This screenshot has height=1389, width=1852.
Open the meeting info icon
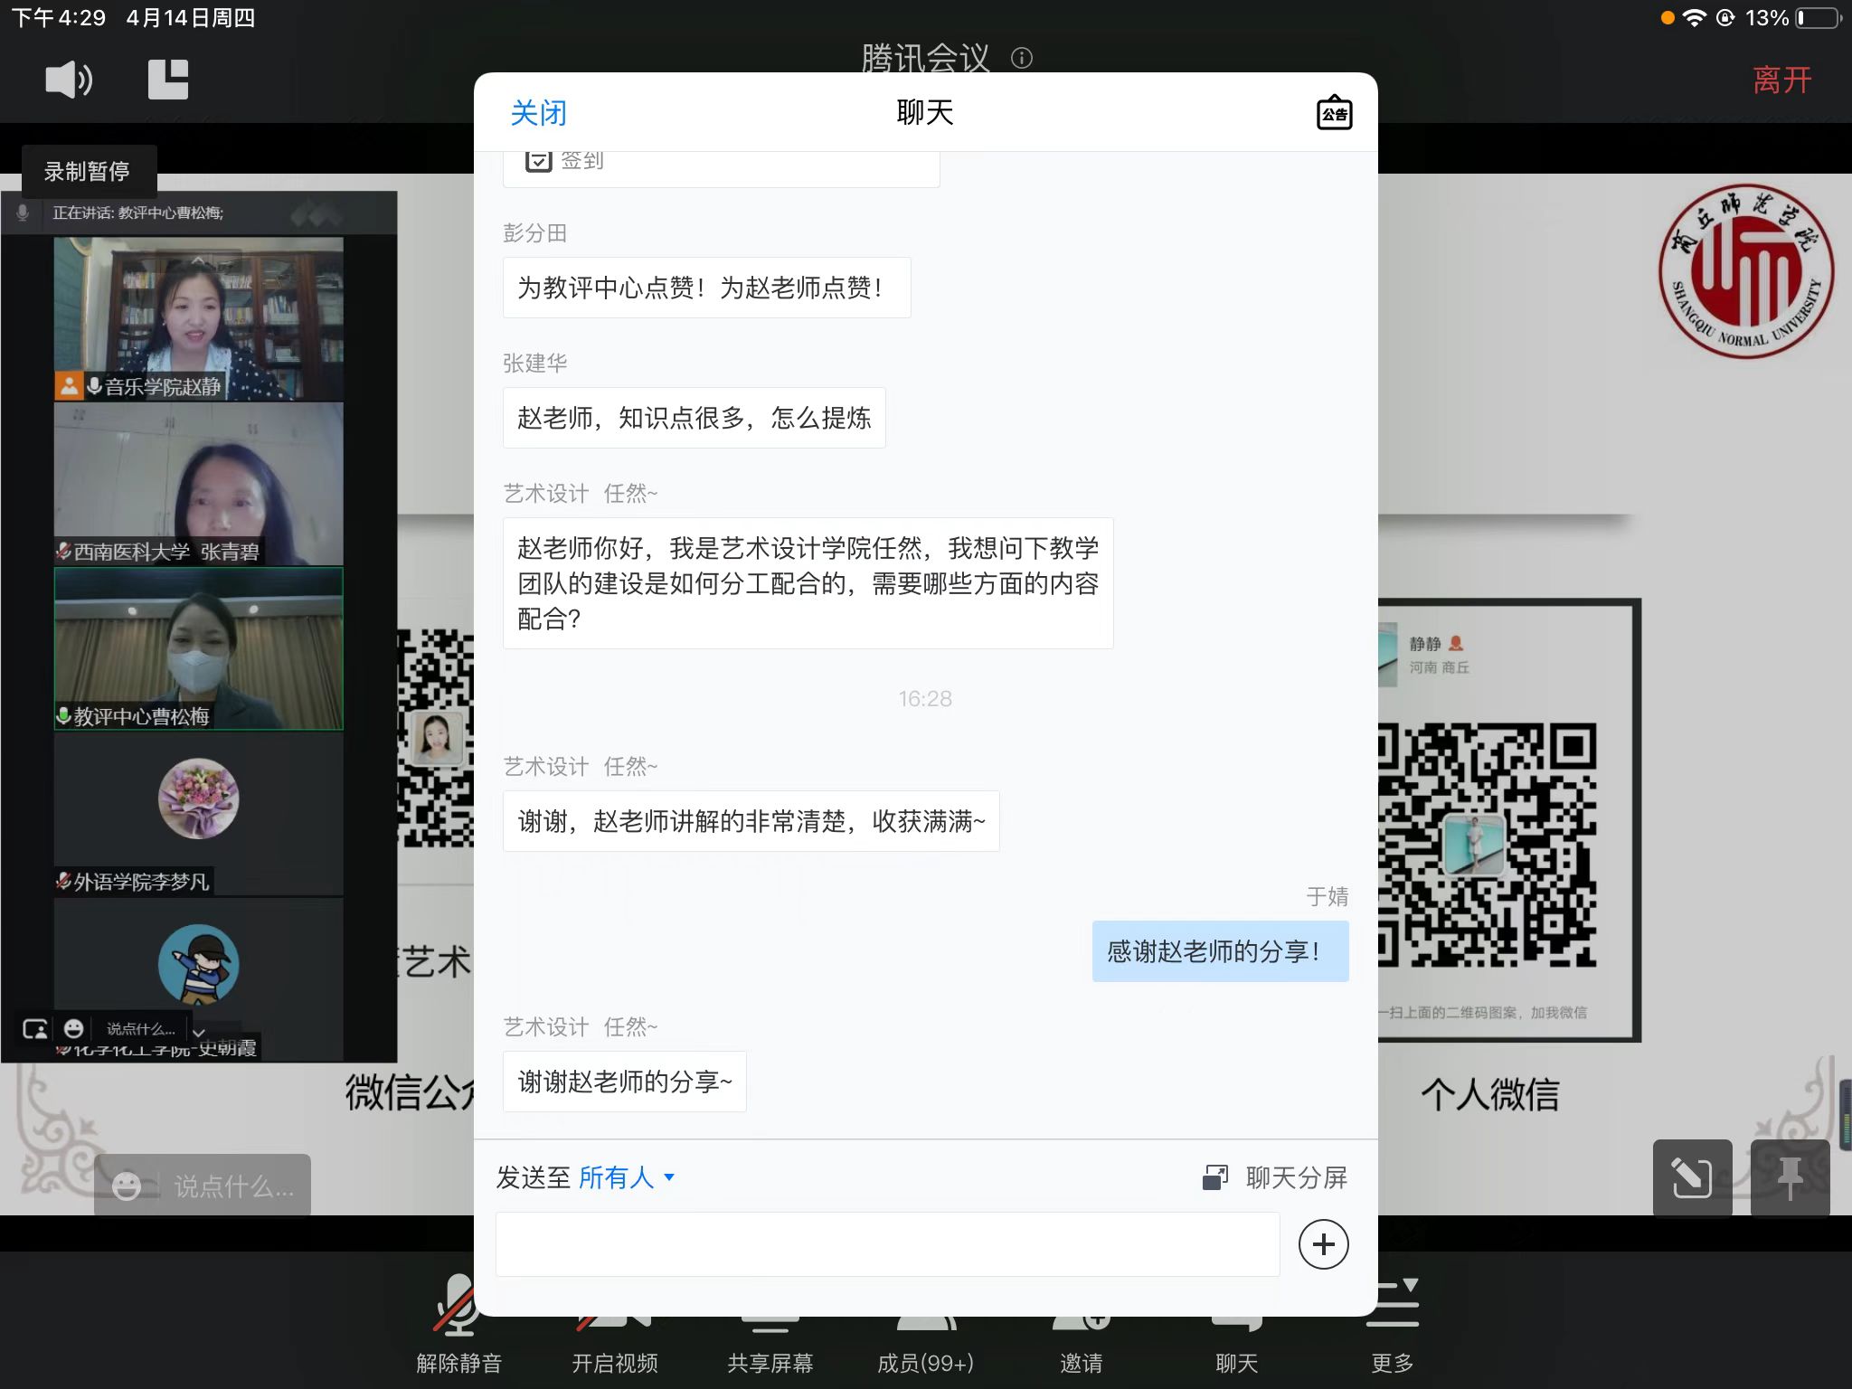click(1022, 59)
